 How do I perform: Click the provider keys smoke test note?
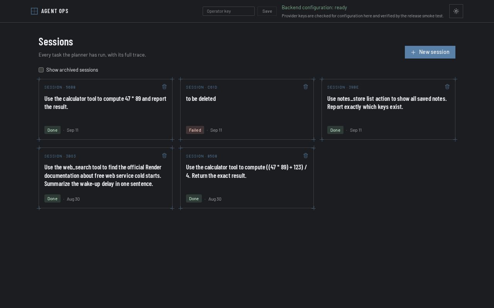click(363, 16)
